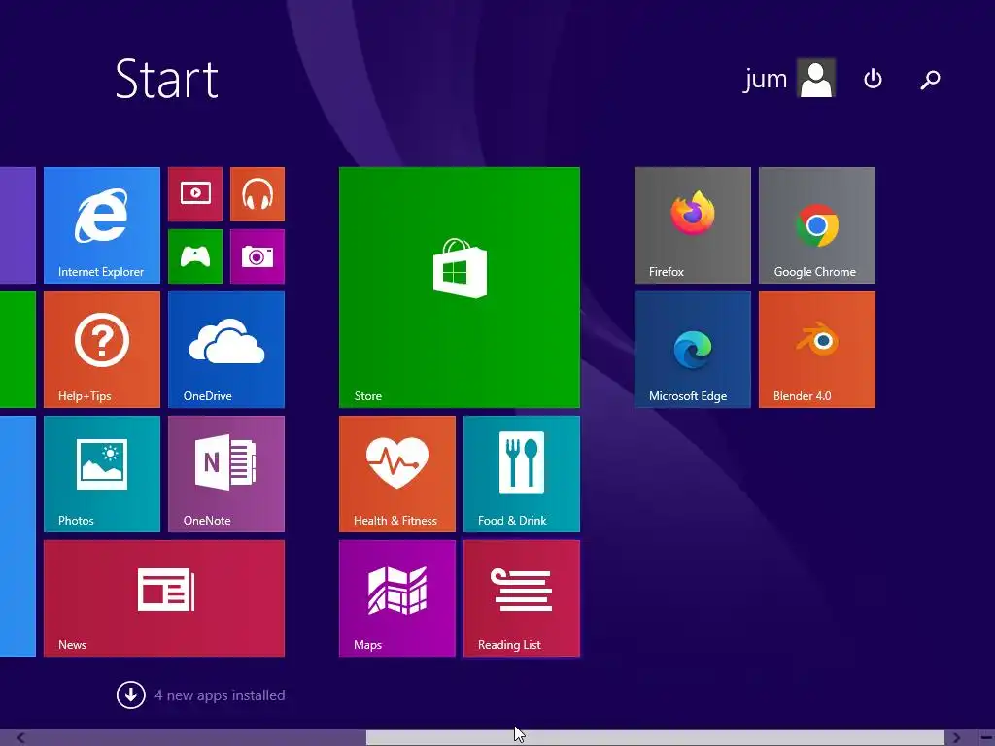Open the Reading List tile

point(522,598)
